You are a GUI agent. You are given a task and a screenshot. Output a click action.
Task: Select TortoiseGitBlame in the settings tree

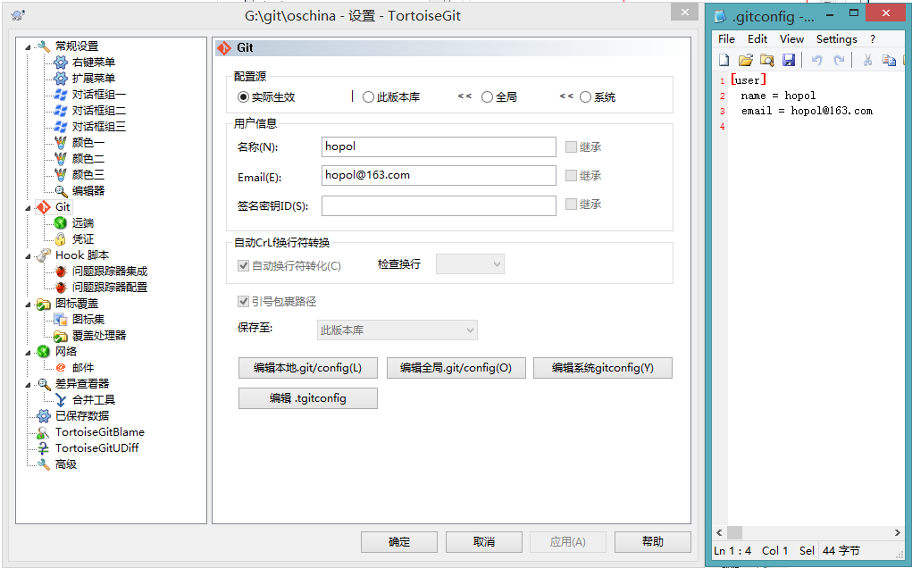click(99, 432)
